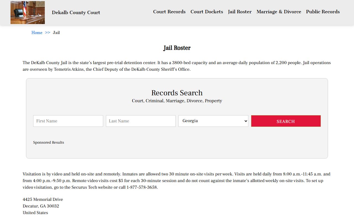354x221 pixels.
Task: Click the courtroom logo image
Action: (28, 12)
